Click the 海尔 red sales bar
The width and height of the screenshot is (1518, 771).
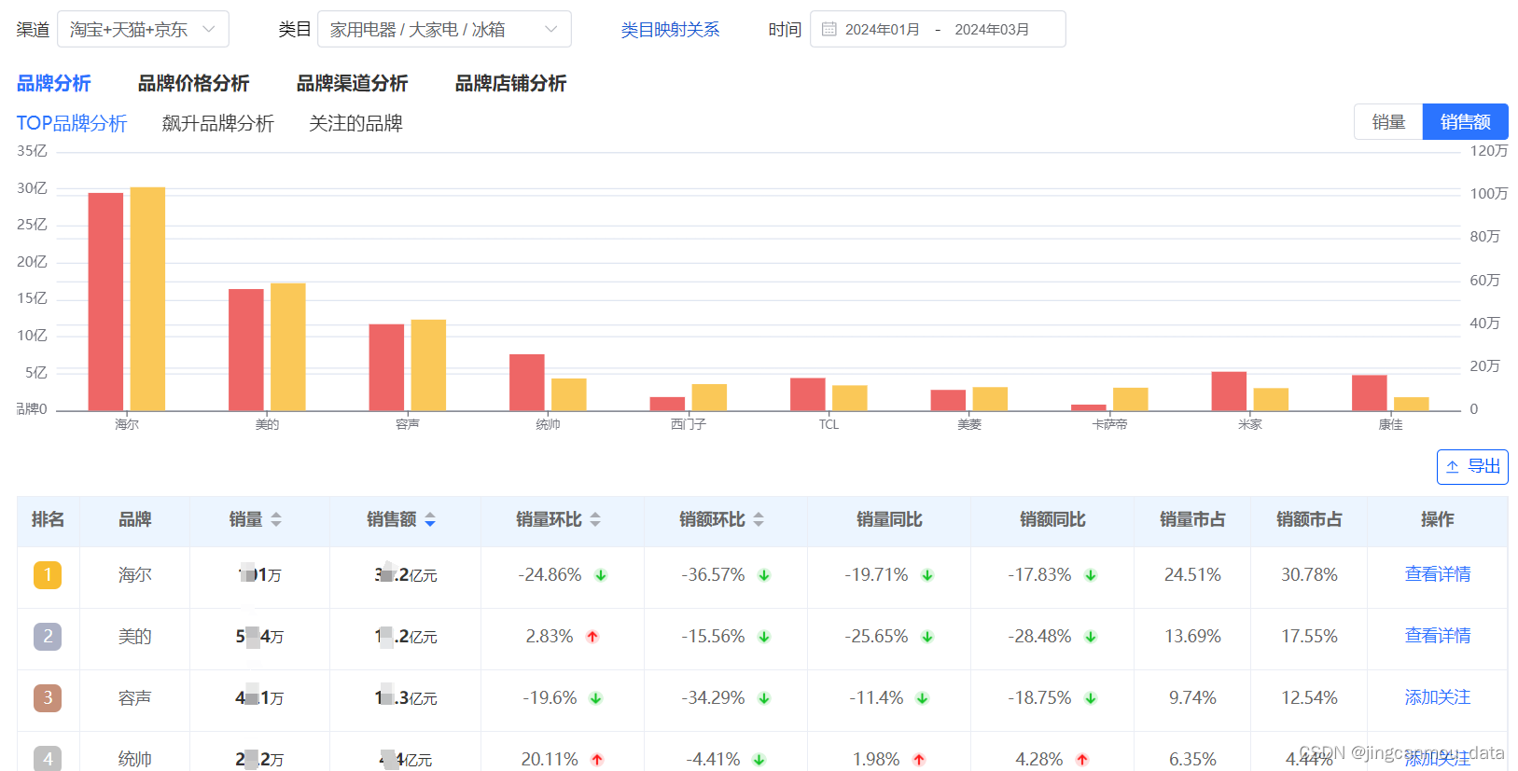pyautogui.click(x=105, y=301)
